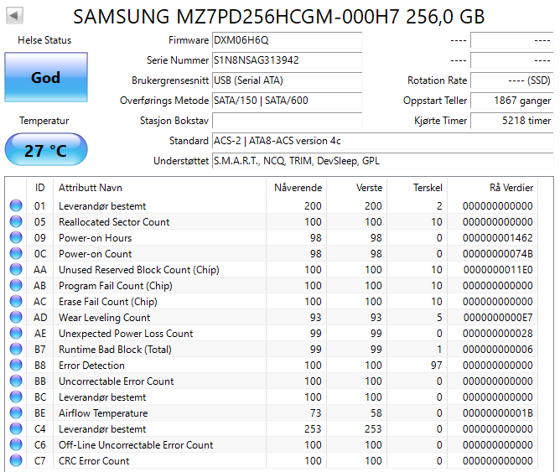Click the God health status button

click(45, 77)
